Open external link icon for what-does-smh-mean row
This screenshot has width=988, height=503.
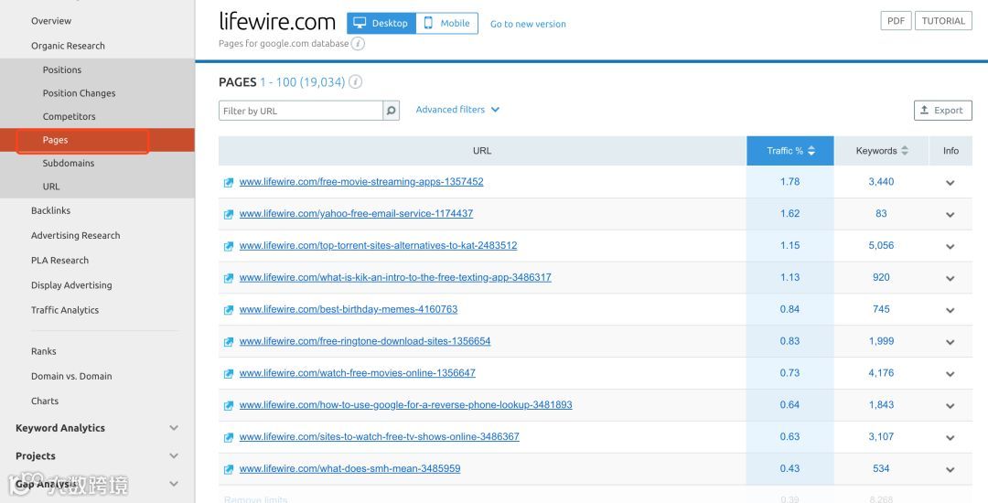click(x=229, y=470)
